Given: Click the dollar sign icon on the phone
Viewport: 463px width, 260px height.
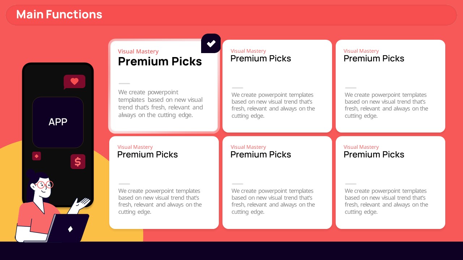Looking at the screenshot, I should tap(78, 161).
